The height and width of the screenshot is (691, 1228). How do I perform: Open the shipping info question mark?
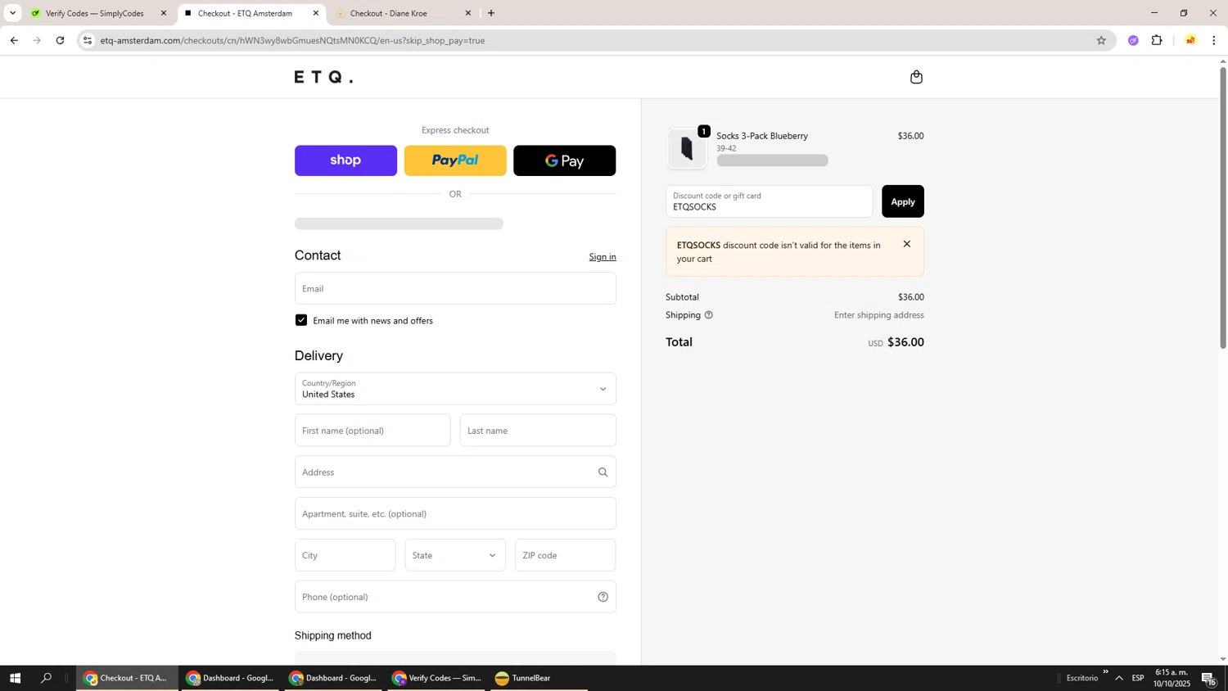point(709,315)
